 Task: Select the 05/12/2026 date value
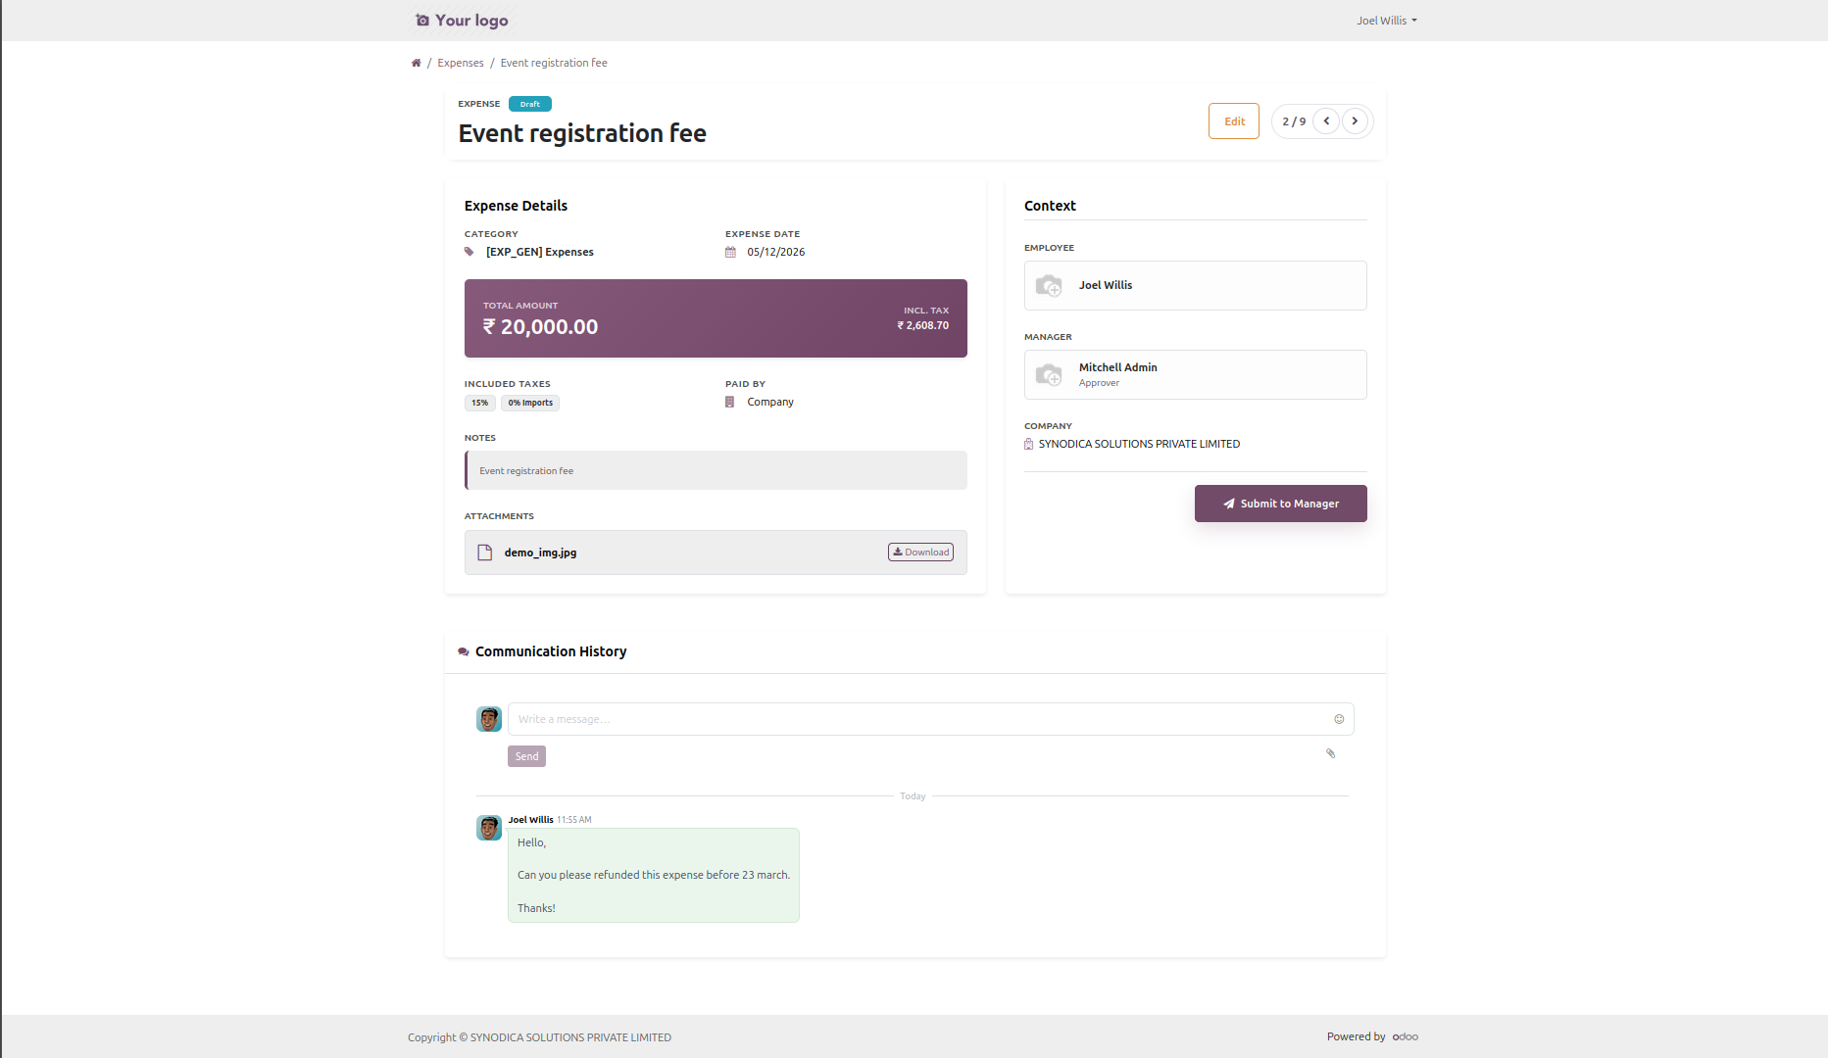click(776, 252)
